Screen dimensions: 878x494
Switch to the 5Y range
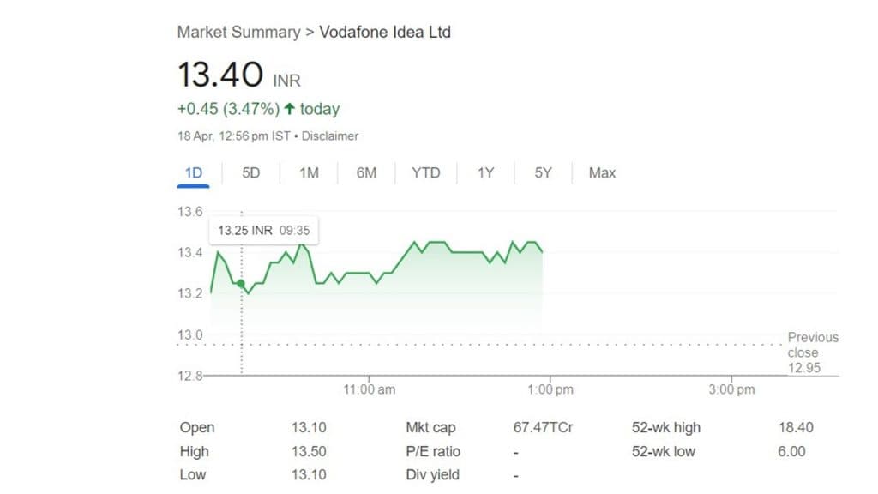pos(543,172)
